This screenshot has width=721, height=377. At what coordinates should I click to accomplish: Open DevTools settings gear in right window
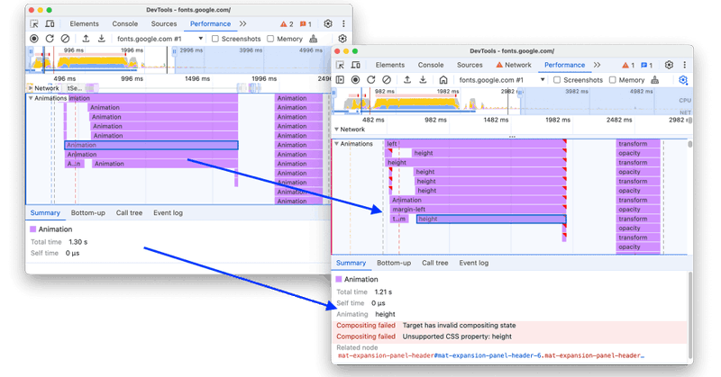coord(669,65)
